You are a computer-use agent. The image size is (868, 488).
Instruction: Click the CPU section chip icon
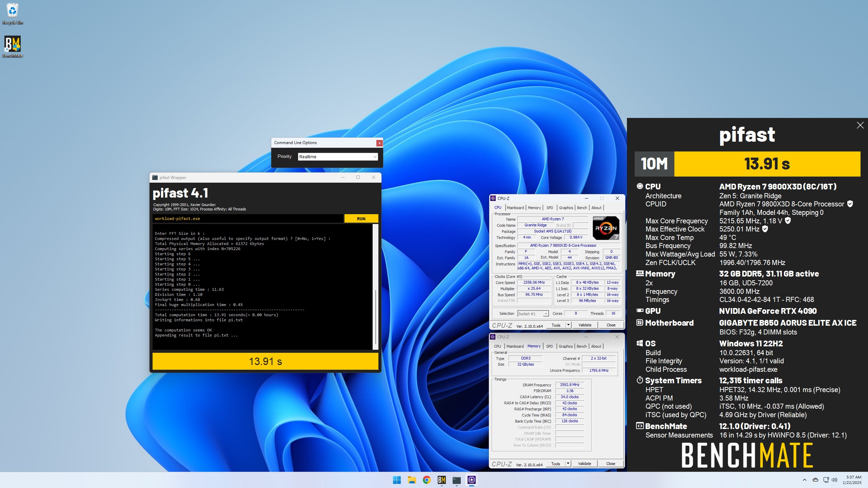(x=640, y=186)
